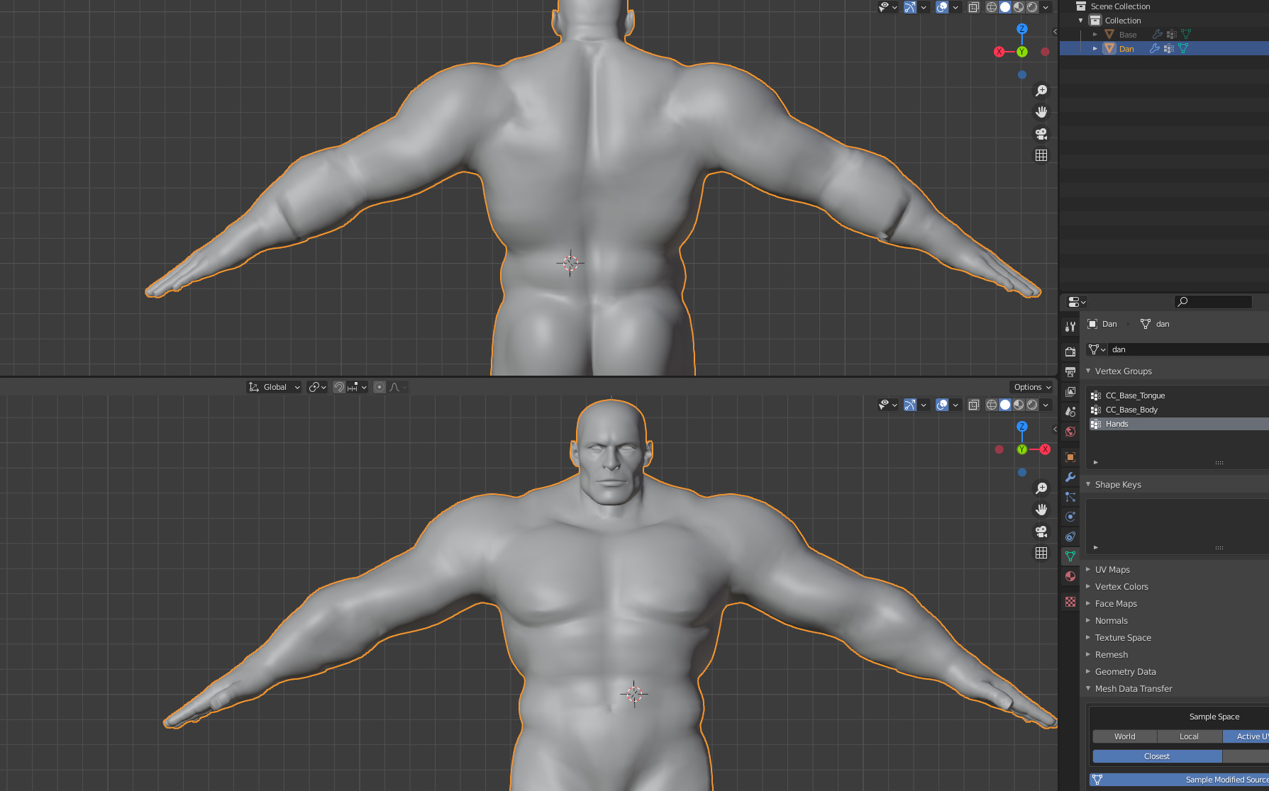Zoom with magnifier icon in bottom viewport
This screenshot has width=1269, height=791.
point(1041,488)
